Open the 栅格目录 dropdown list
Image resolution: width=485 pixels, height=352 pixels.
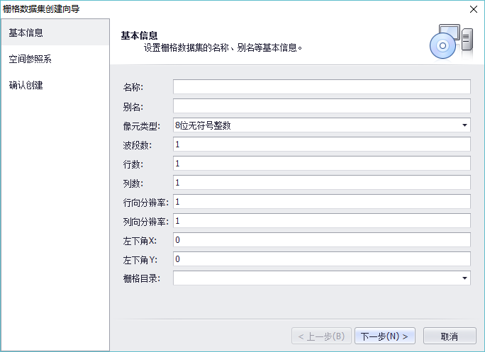[464, 278]
